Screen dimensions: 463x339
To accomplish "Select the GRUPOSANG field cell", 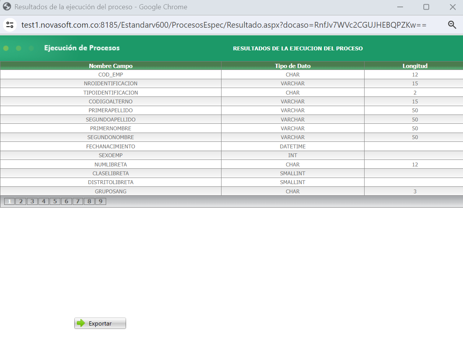I will pyautogui.click(x=111, y=191).
